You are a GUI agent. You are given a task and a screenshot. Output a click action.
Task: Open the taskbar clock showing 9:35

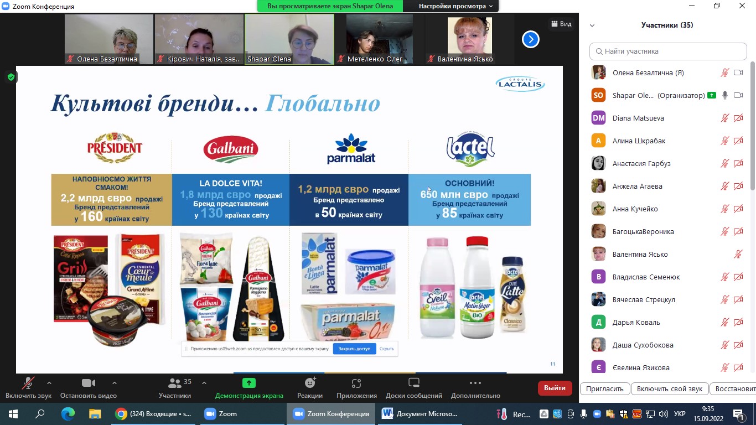708,414
